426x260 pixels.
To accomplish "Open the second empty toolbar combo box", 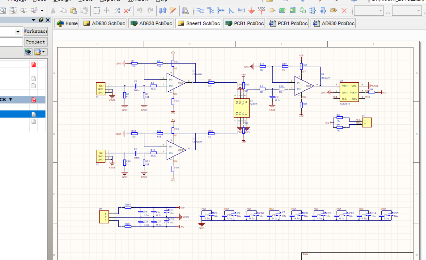I will (407, 11).
